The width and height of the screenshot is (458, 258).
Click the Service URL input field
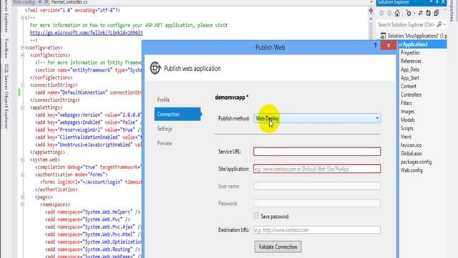317,151
